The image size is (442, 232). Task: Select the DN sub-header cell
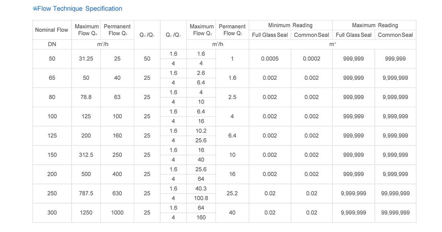pos(52,44)
